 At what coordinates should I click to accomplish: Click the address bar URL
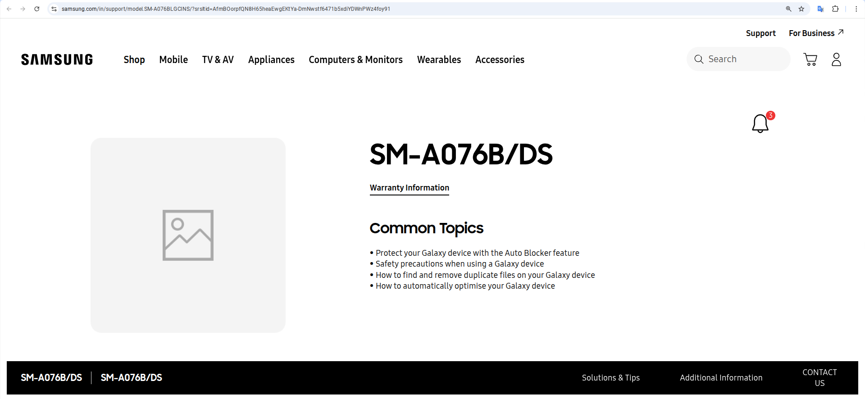pyautogui.click(x=226, y=9)
